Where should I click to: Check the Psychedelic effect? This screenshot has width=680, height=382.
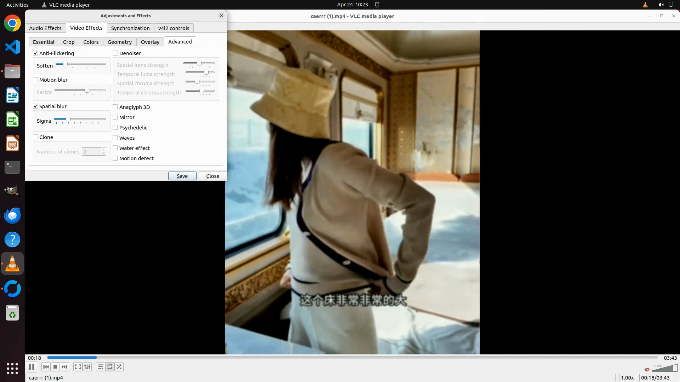[115, 128]
